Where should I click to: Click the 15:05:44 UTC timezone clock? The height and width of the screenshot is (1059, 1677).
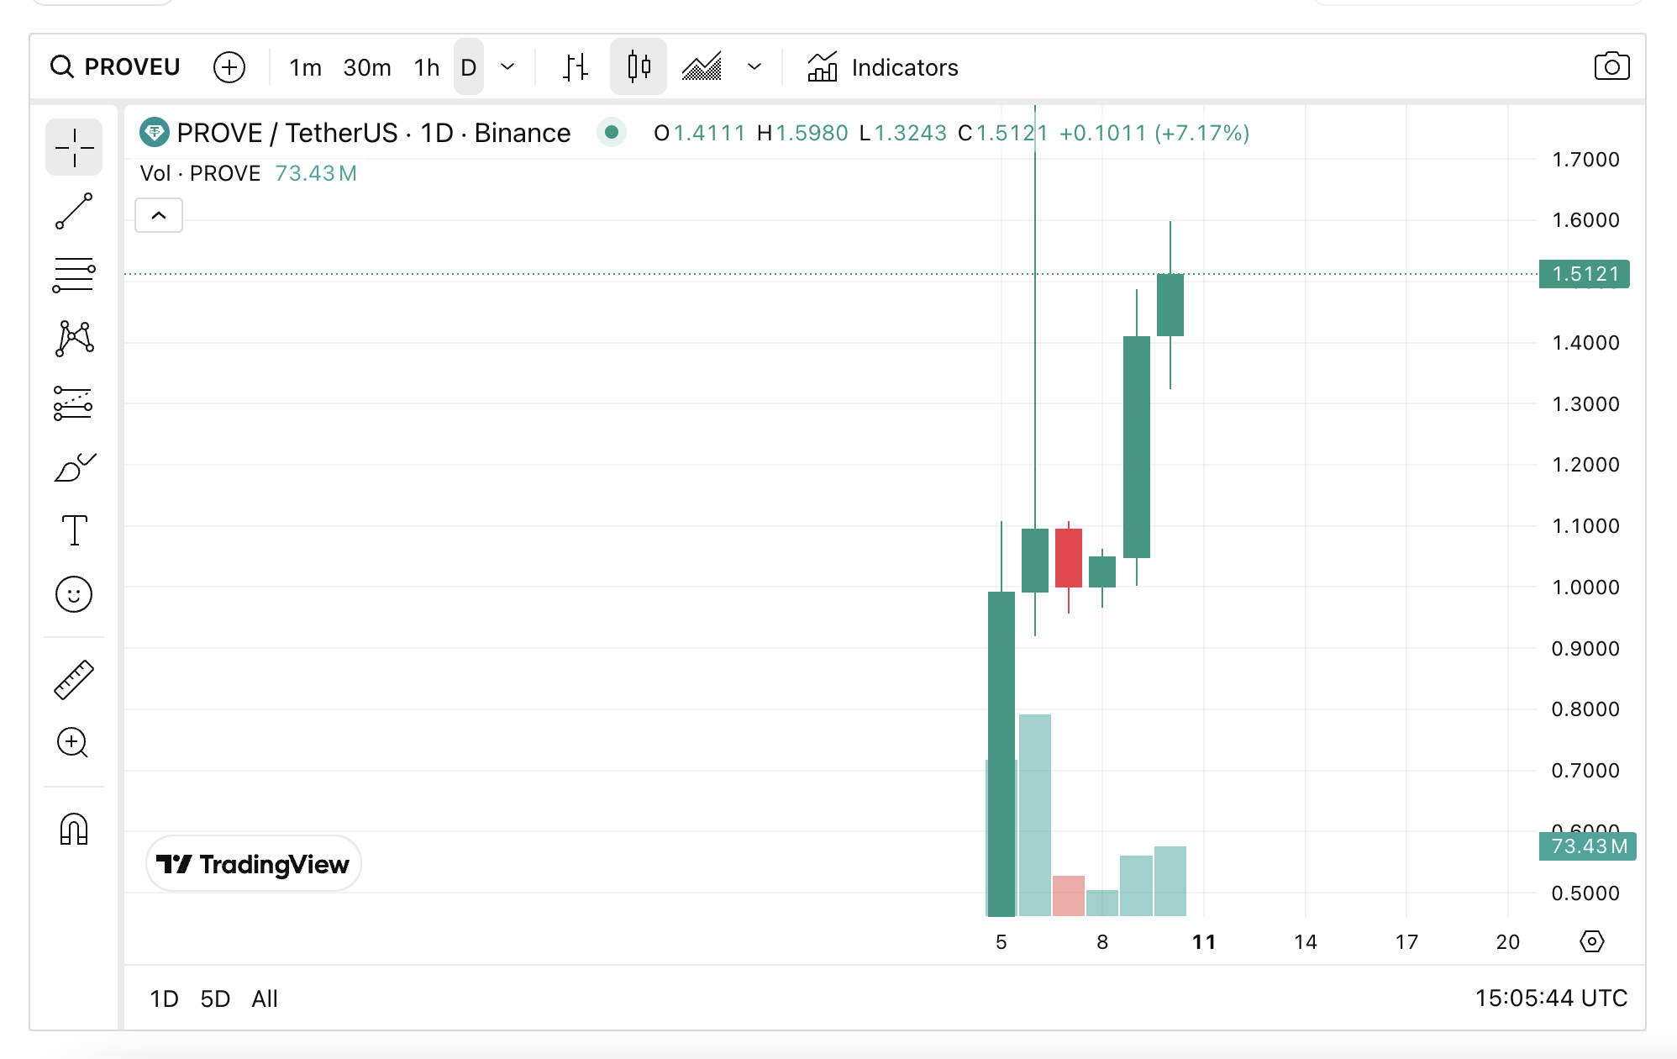(x=1551, y=998)
